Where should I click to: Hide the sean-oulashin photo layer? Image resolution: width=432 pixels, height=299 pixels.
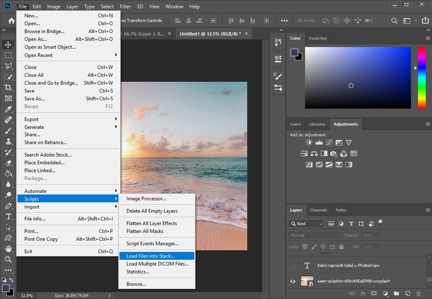[293, 281]
